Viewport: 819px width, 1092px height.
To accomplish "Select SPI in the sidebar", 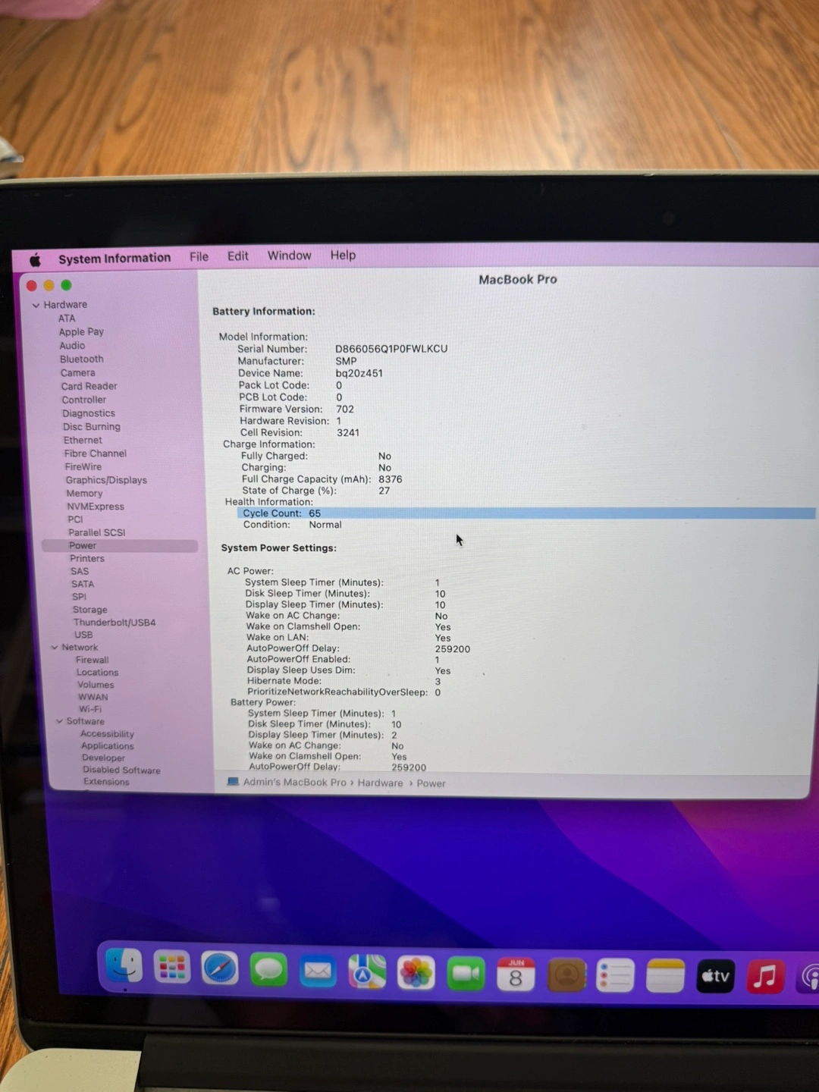I will coord(79,597).
